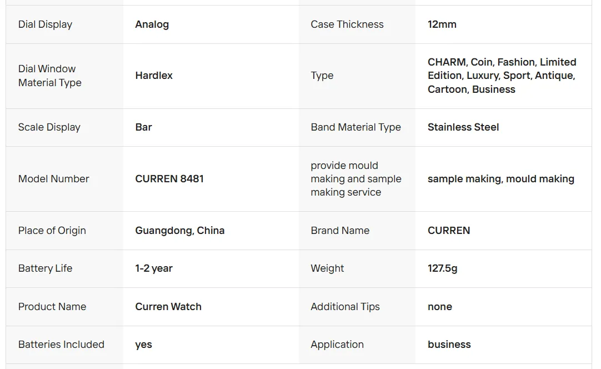Select the 12mm thickness value
Viewport: 601px width, 369px height.
pyautogui.click(x=442, y=24)
